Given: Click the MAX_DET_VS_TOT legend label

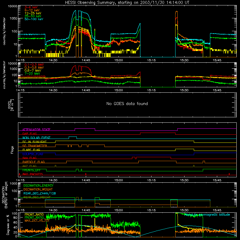Looking at the screenshot, I should pyautogui.click(x=37, y=220).
